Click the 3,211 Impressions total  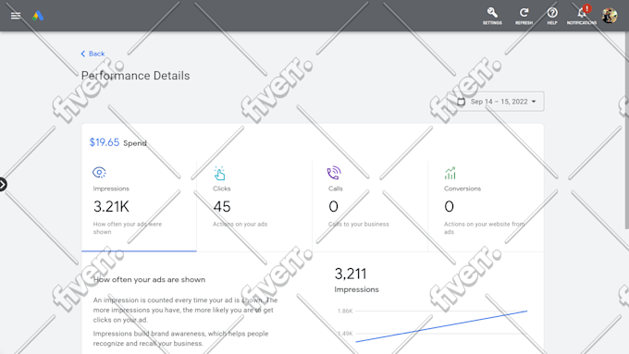pyautogui.click(x=351, y=274)
